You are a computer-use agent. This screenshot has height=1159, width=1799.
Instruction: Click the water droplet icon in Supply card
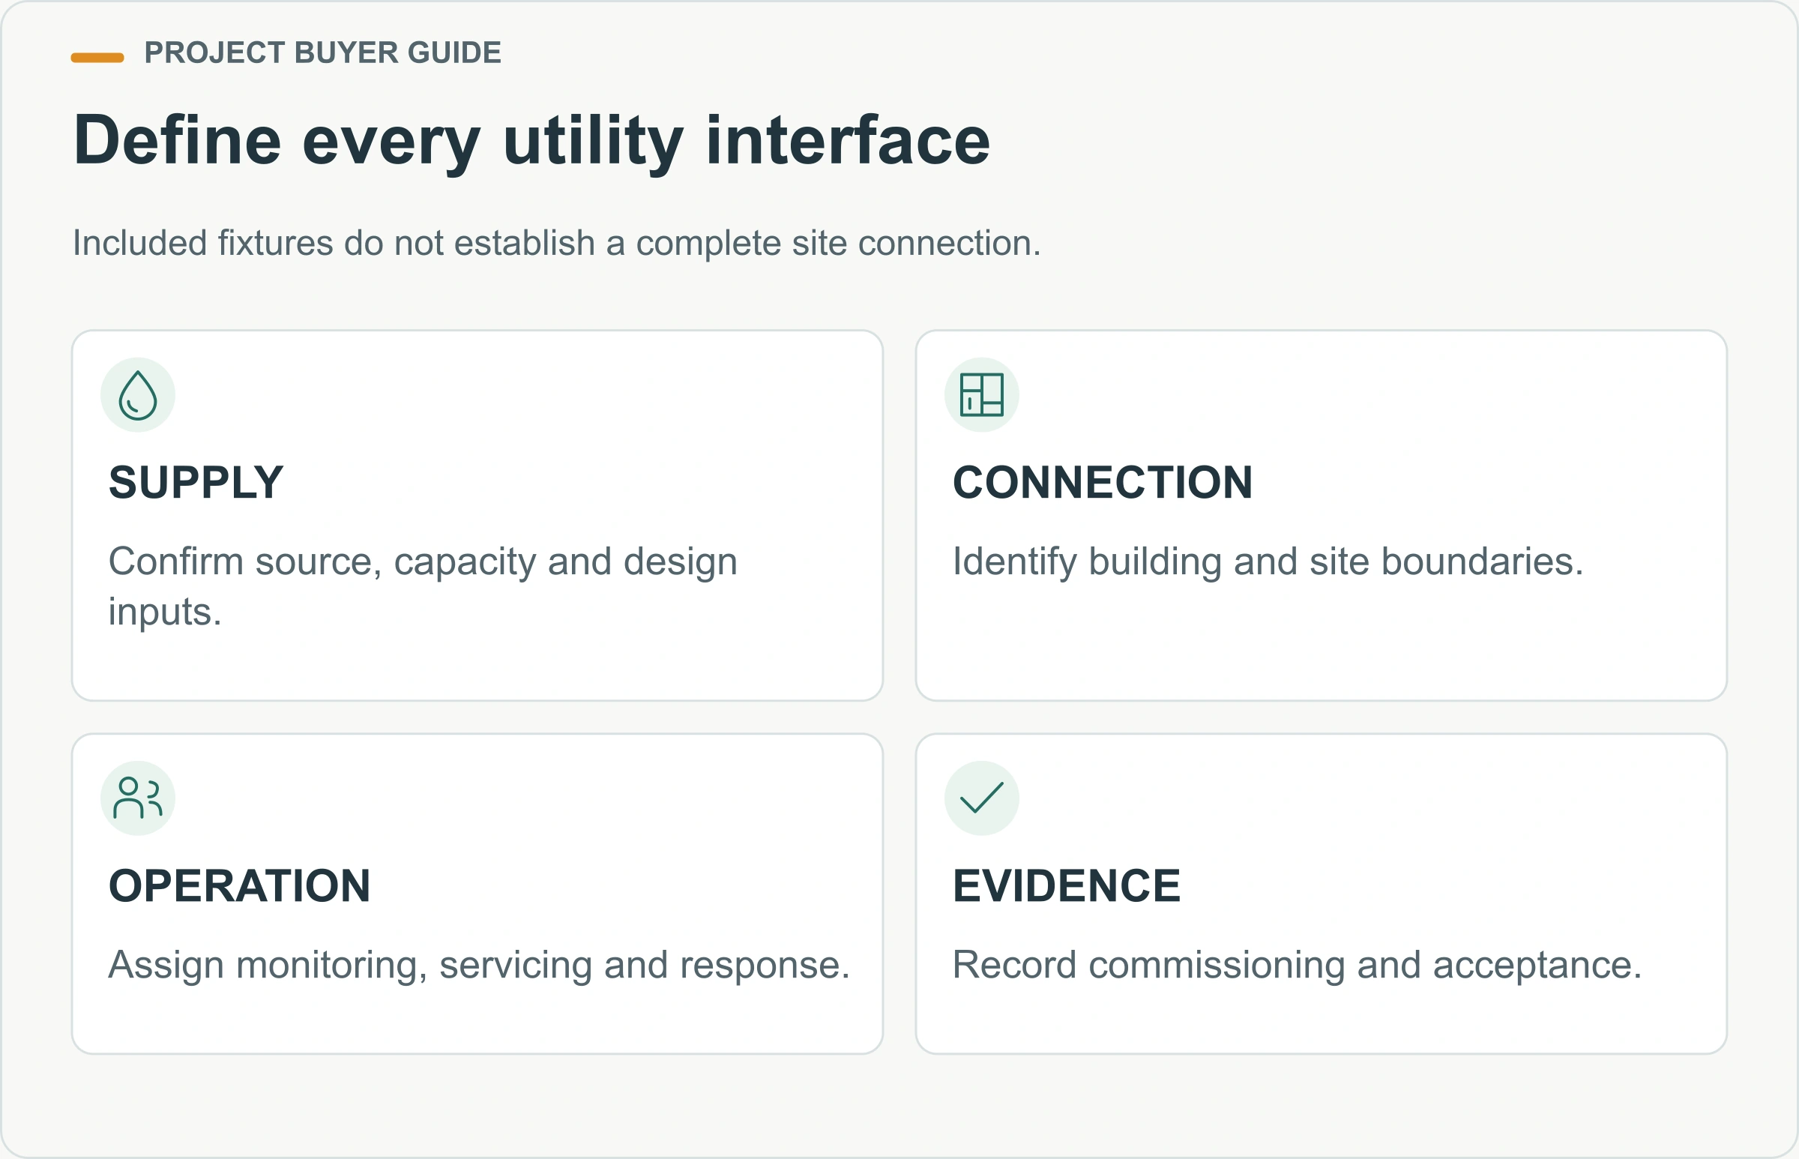point(138,395)
